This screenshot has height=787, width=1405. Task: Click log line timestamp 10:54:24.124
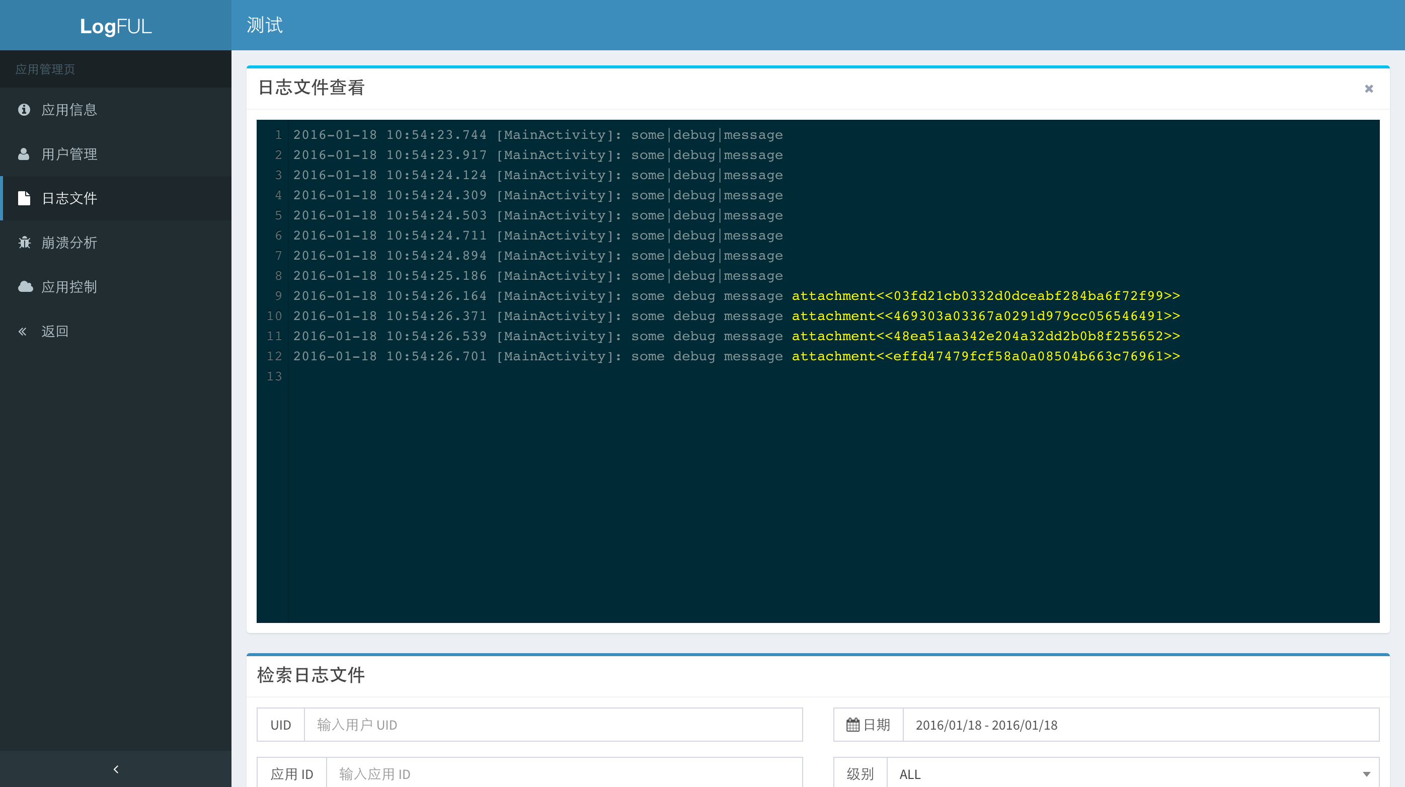point(436,175)
